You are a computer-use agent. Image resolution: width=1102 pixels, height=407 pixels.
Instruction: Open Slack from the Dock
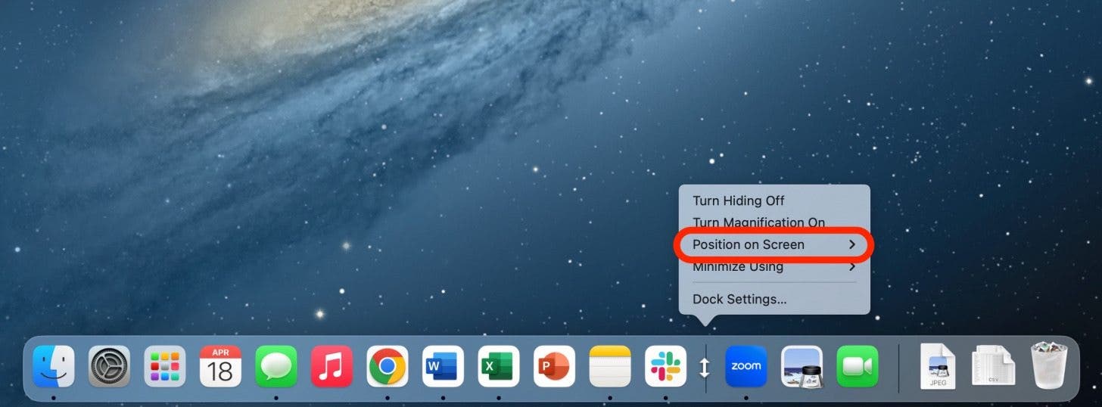coord(665,367)
